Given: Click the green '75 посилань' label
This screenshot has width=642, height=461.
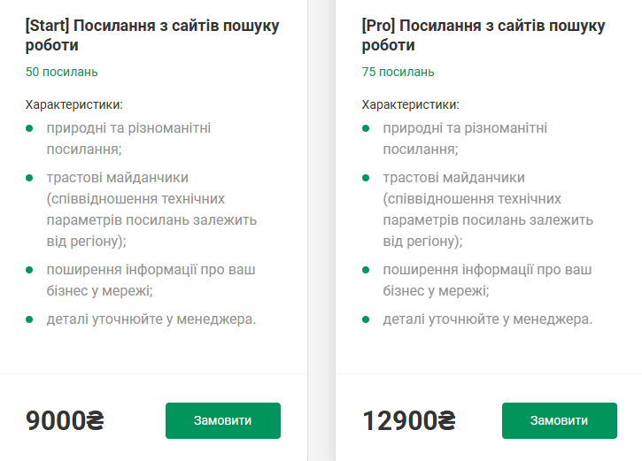Looking at the screenshot, I should [398, 72].
